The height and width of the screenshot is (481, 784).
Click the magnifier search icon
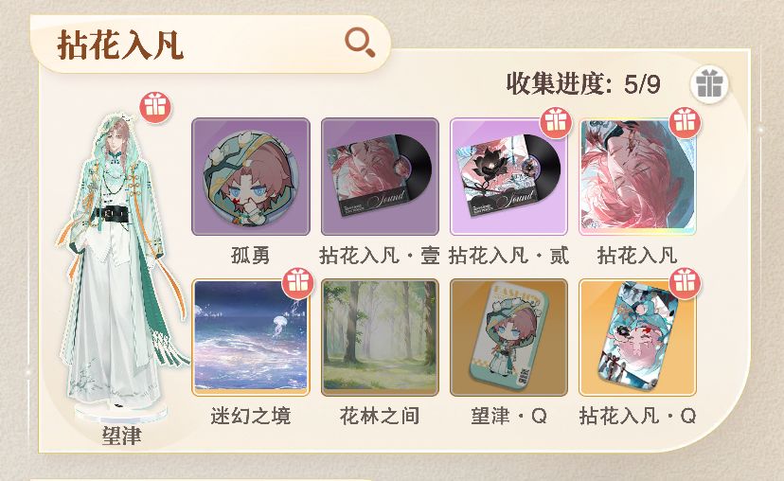click(360, 42)
